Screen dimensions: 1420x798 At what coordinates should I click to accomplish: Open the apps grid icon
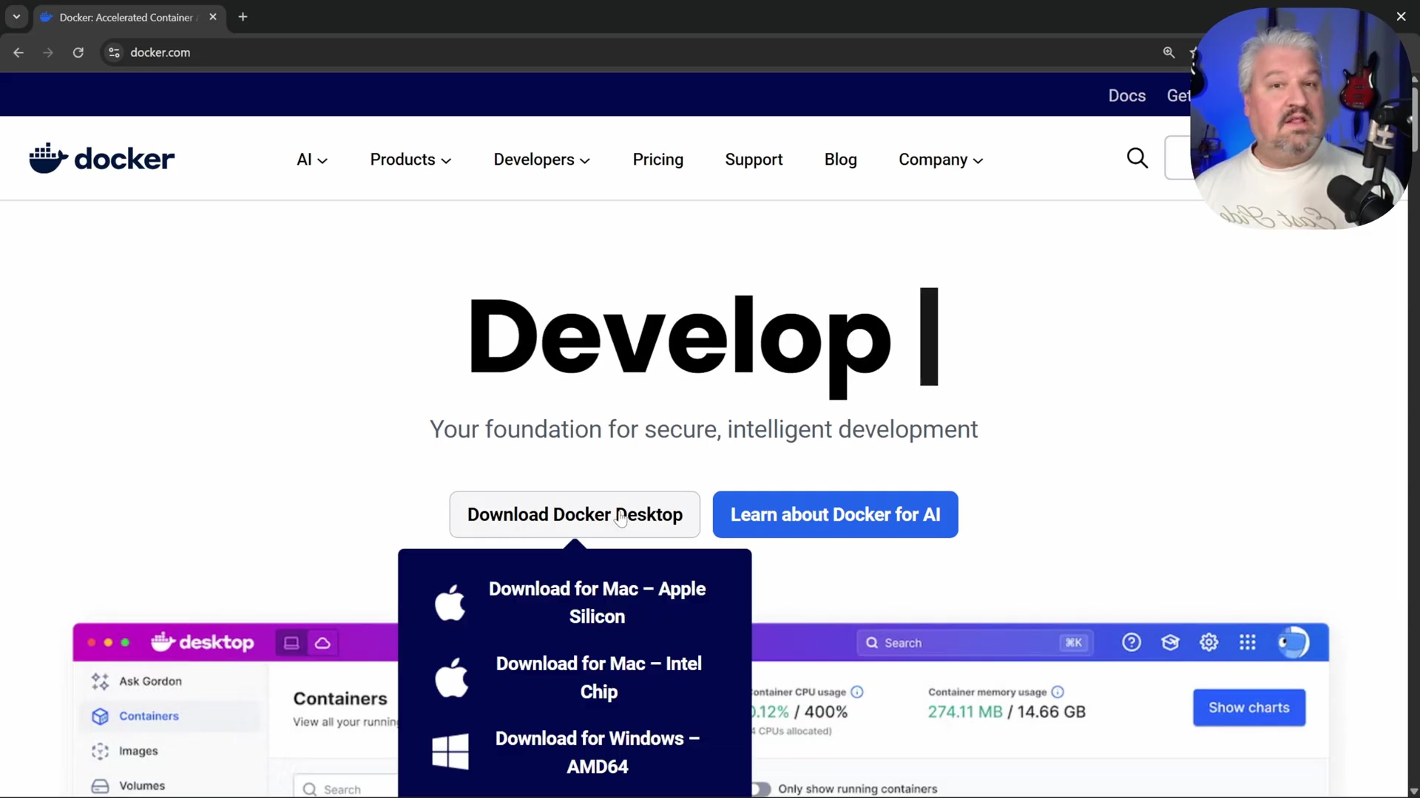point(1248,643)
